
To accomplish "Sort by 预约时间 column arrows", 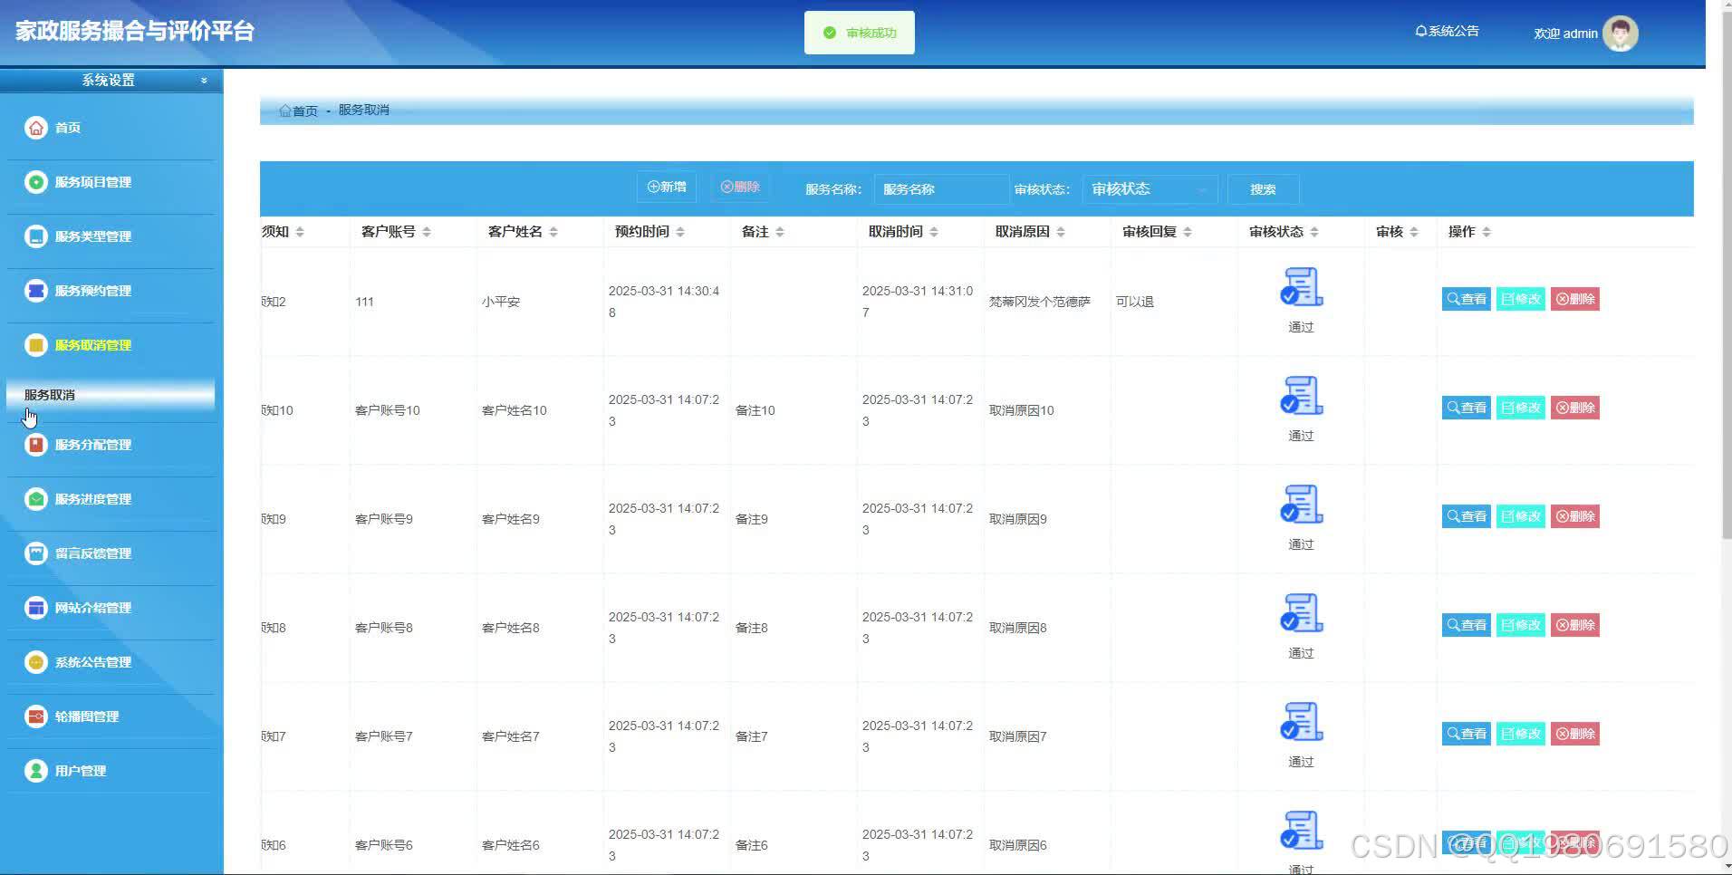I will coord(680,232).
